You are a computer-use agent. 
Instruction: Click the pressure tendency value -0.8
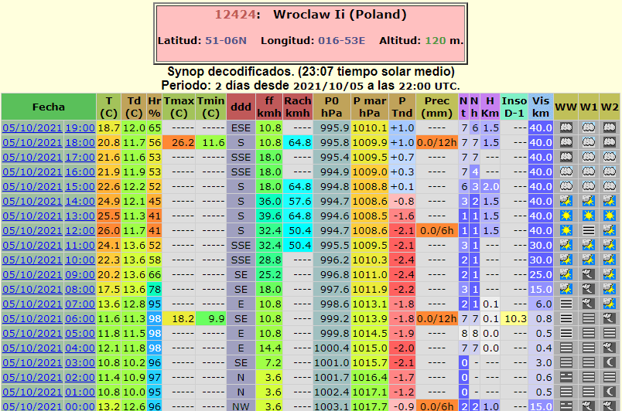(402, 201)
